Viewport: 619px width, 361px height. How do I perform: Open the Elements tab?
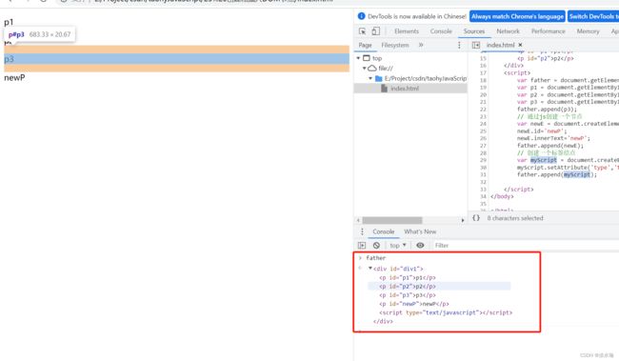click(x=407, y=31)
